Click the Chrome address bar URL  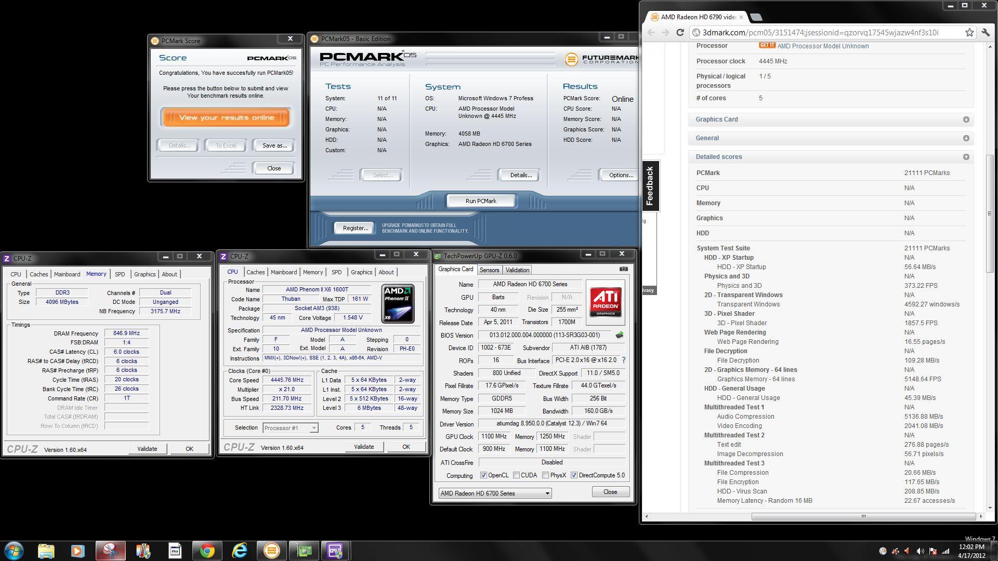click(820, 32)
